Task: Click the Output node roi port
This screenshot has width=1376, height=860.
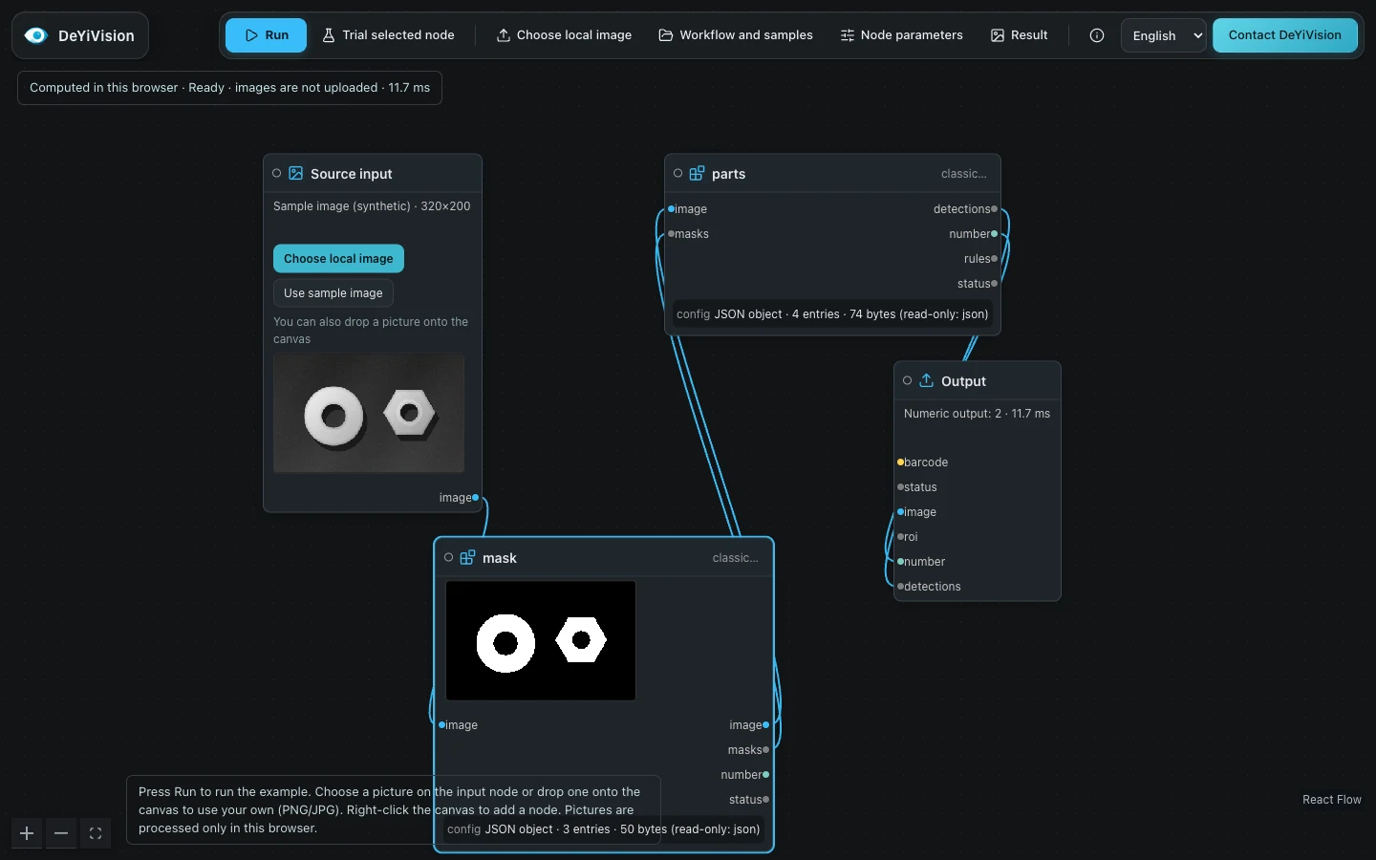Action: pos(900,537)
